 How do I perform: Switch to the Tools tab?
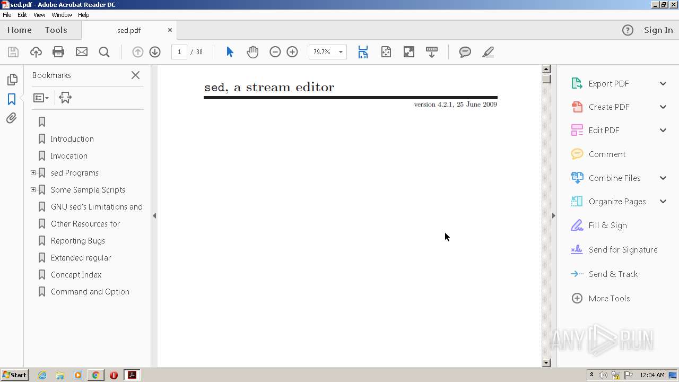[56, 30]
